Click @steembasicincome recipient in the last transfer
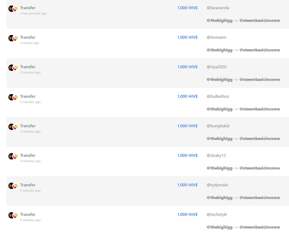 [x=260, y=227]
